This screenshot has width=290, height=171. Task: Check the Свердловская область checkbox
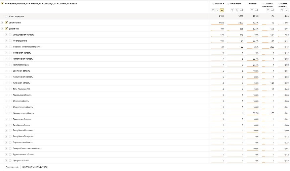[10, 35]
